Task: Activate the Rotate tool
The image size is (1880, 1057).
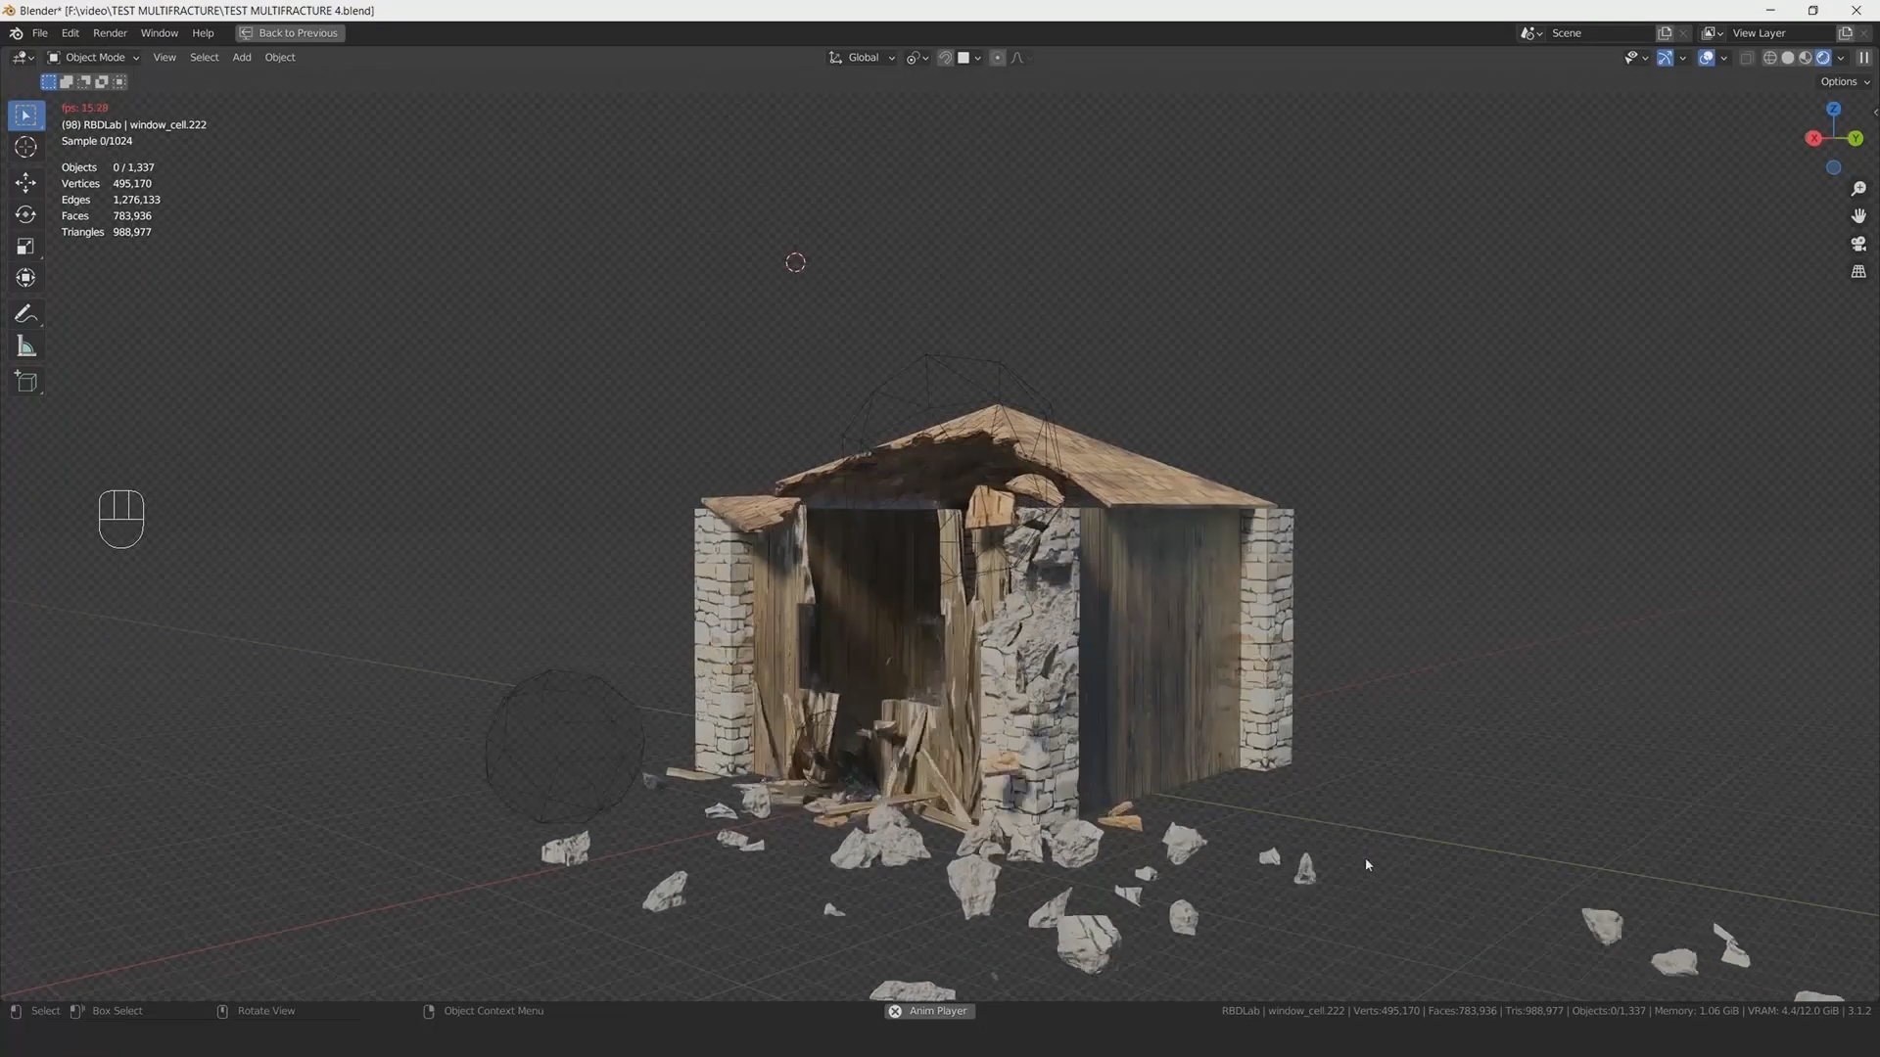Action: pos(25,214)
